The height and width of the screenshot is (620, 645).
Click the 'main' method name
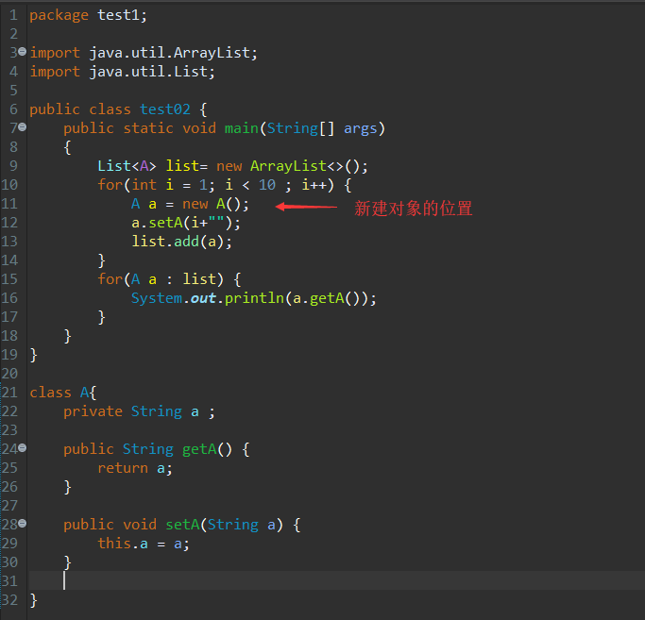point(242,128)
